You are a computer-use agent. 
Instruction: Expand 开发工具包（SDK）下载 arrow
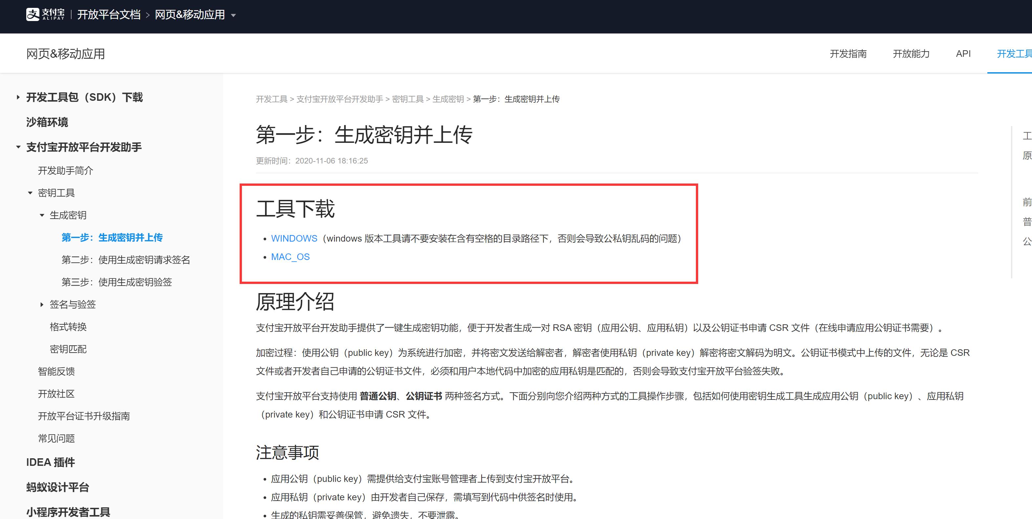tap(18, 97)
